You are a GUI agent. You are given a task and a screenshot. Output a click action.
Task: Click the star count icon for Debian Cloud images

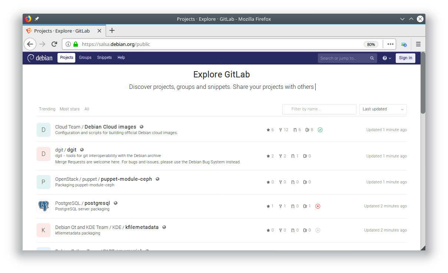coord(268,130)
